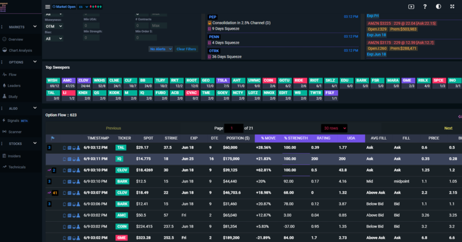Click the Chart Analysis sidebar icon

pos(5,50)
